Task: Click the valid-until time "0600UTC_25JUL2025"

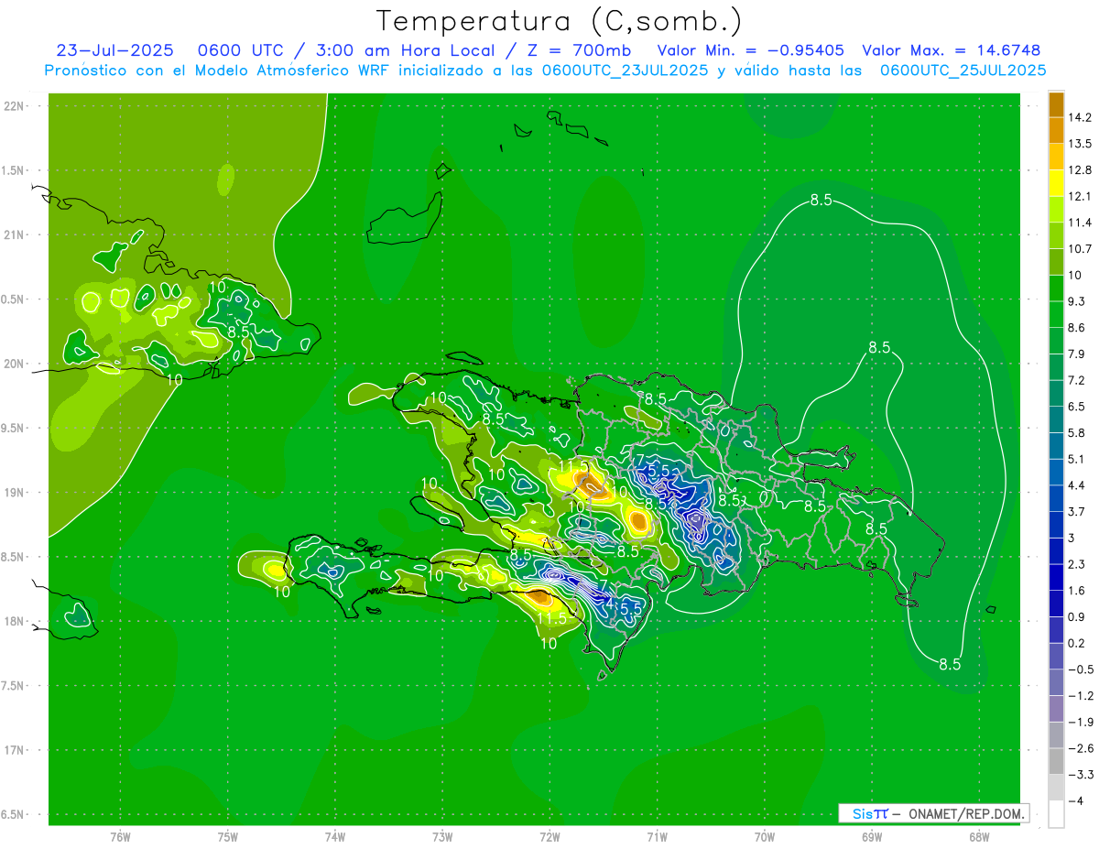Action: coord(963,71)
